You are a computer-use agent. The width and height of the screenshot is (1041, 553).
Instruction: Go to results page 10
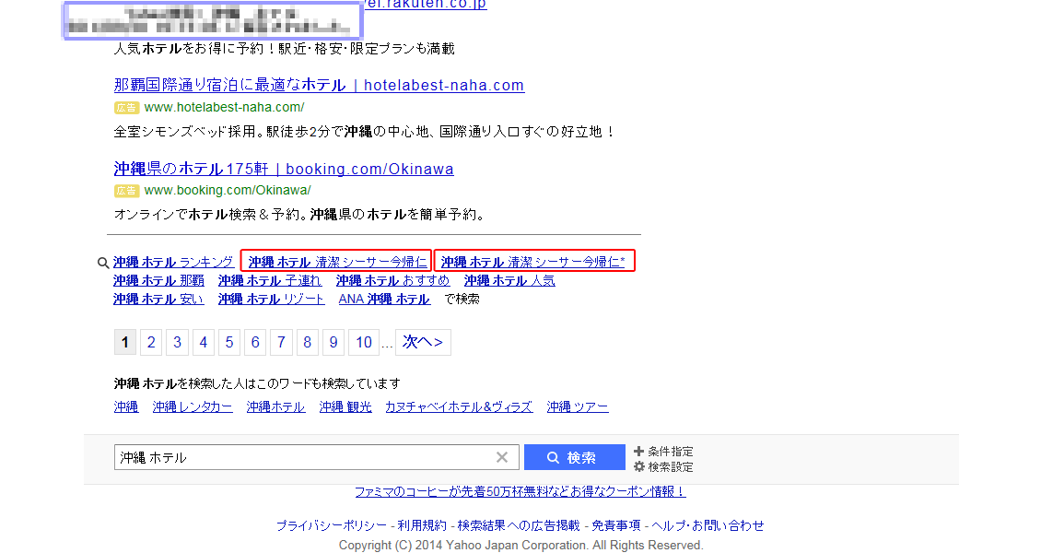pyautogui.click(x=364, y=343)
